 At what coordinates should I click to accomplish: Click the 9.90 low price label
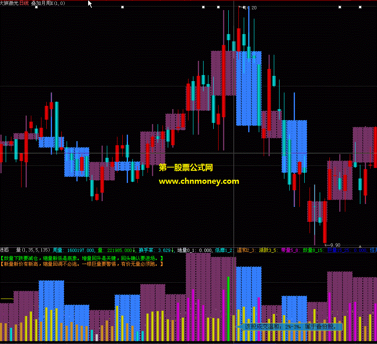coord(336,245)
